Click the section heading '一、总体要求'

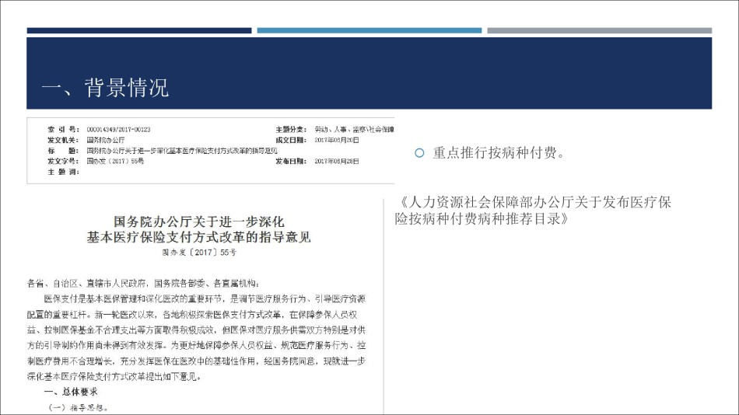point(71,392)
